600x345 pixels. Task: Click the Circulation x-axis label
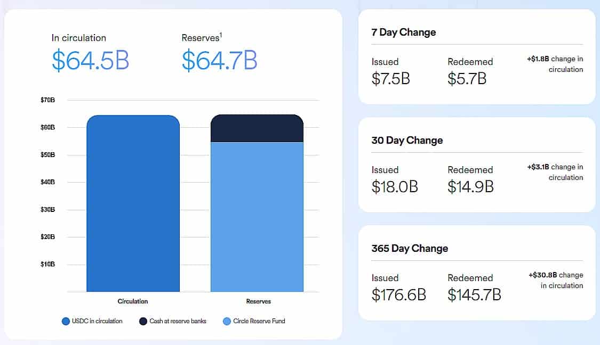click(133, 301)
